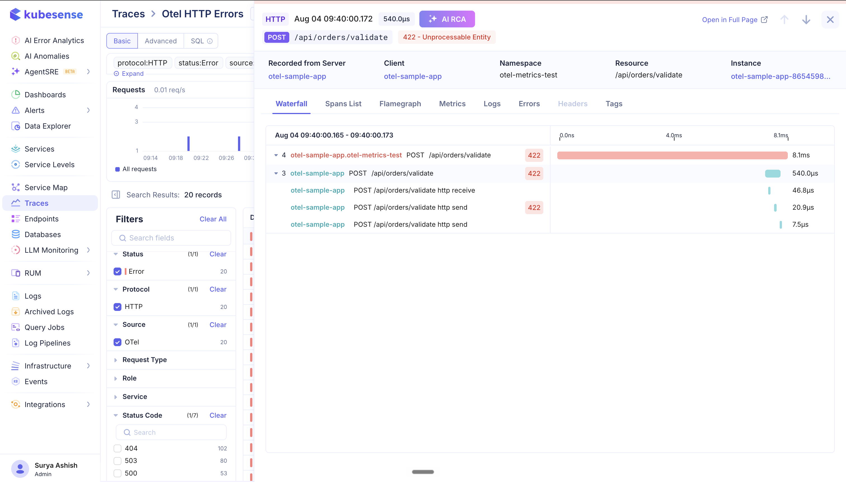The width and height of the screenshot is (846, 482).
Task: Uncheck the OTel source filter
Action: [117, 342]
